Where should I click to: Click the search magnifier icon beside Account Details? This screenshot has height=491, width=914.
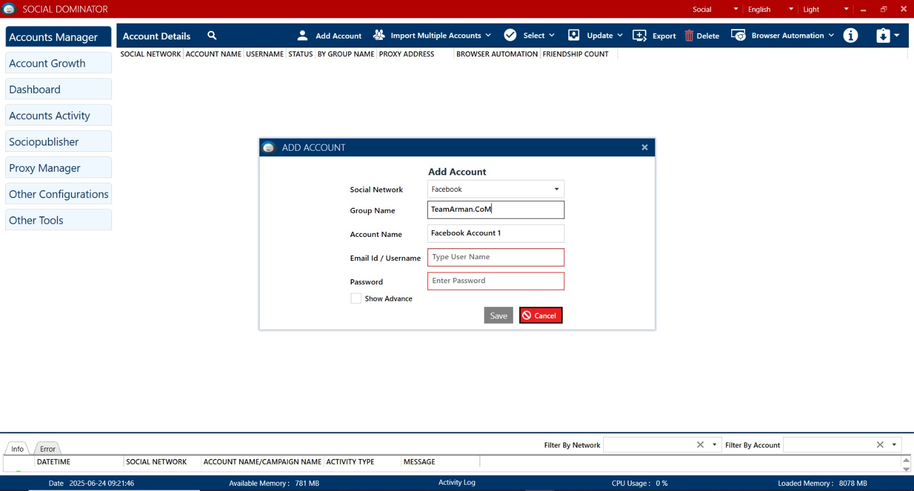click(x=212, y=35)
